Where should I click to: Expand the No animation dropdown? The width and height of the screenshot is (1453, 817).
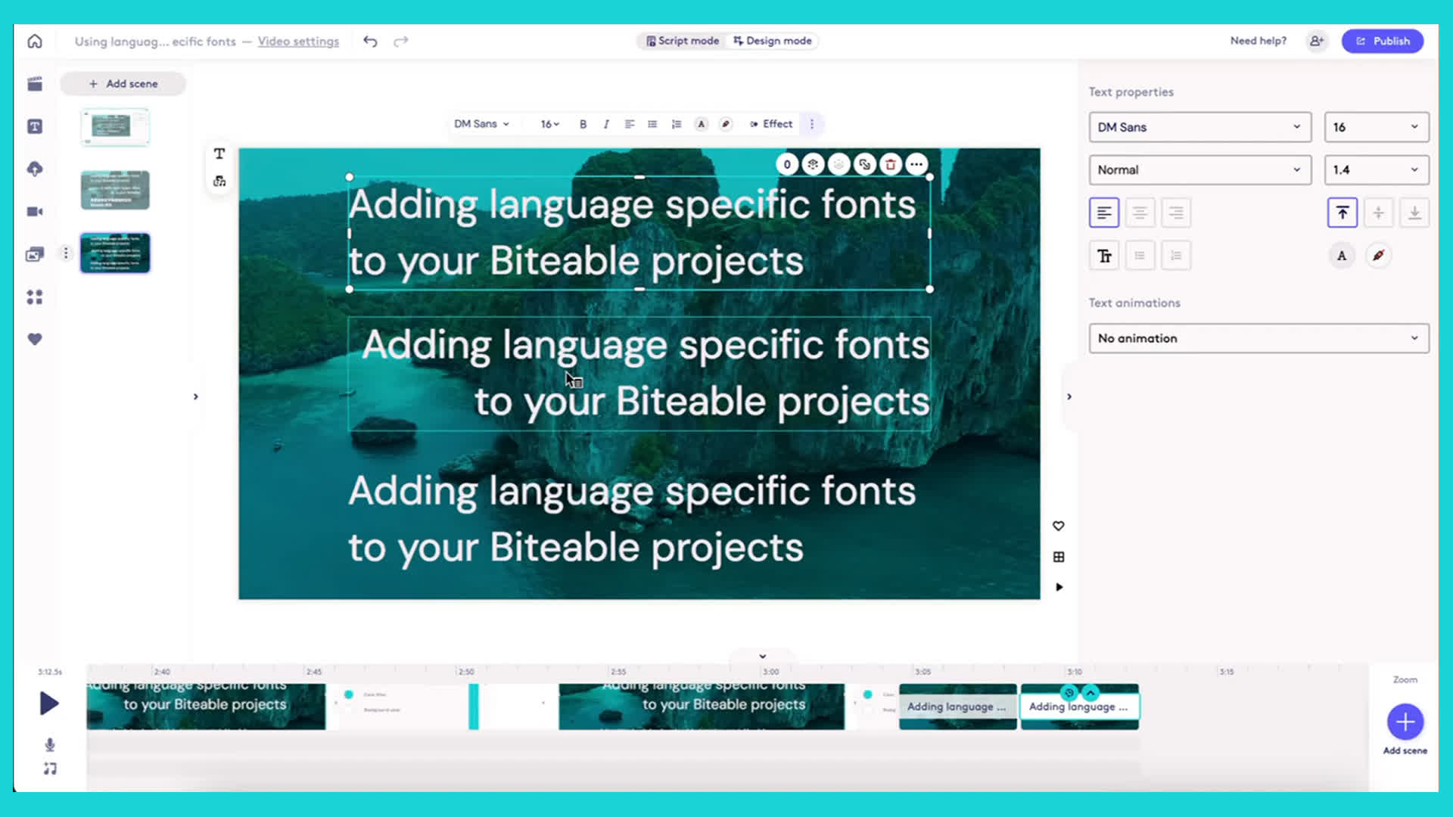[1259, 338]
